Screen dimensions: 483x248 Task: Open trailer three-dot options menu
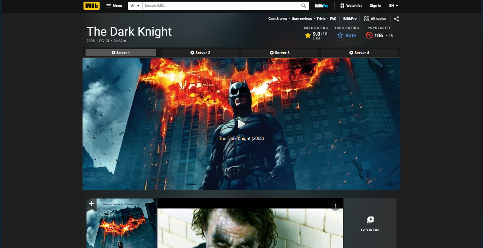[x=335, y=205]
